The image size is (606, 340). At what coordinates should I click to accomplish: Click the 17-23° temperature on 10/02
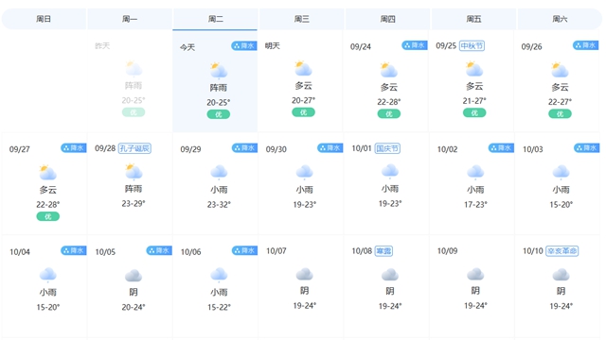click(x=475, y=204)
